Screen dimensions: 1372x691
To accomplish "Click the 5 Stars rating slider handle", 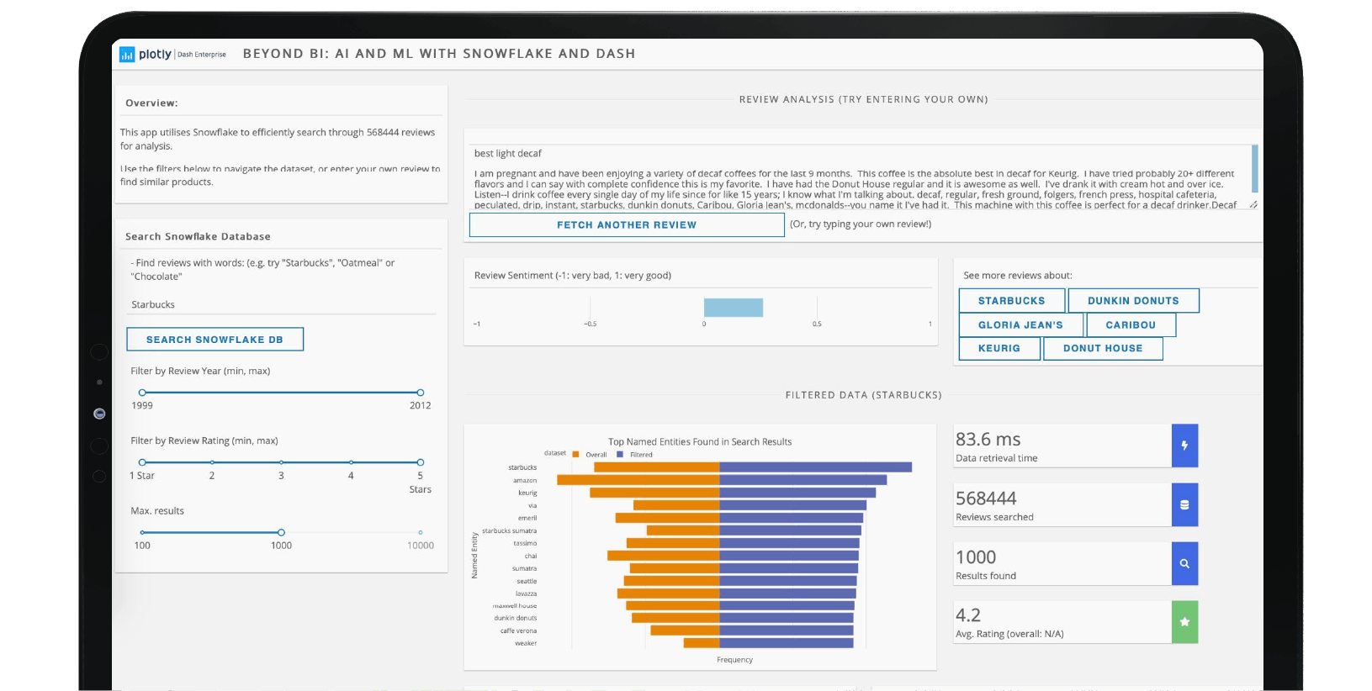I will pos(421,462).
